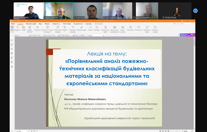Open the Файл menu
207x132 pixels.
13,24
